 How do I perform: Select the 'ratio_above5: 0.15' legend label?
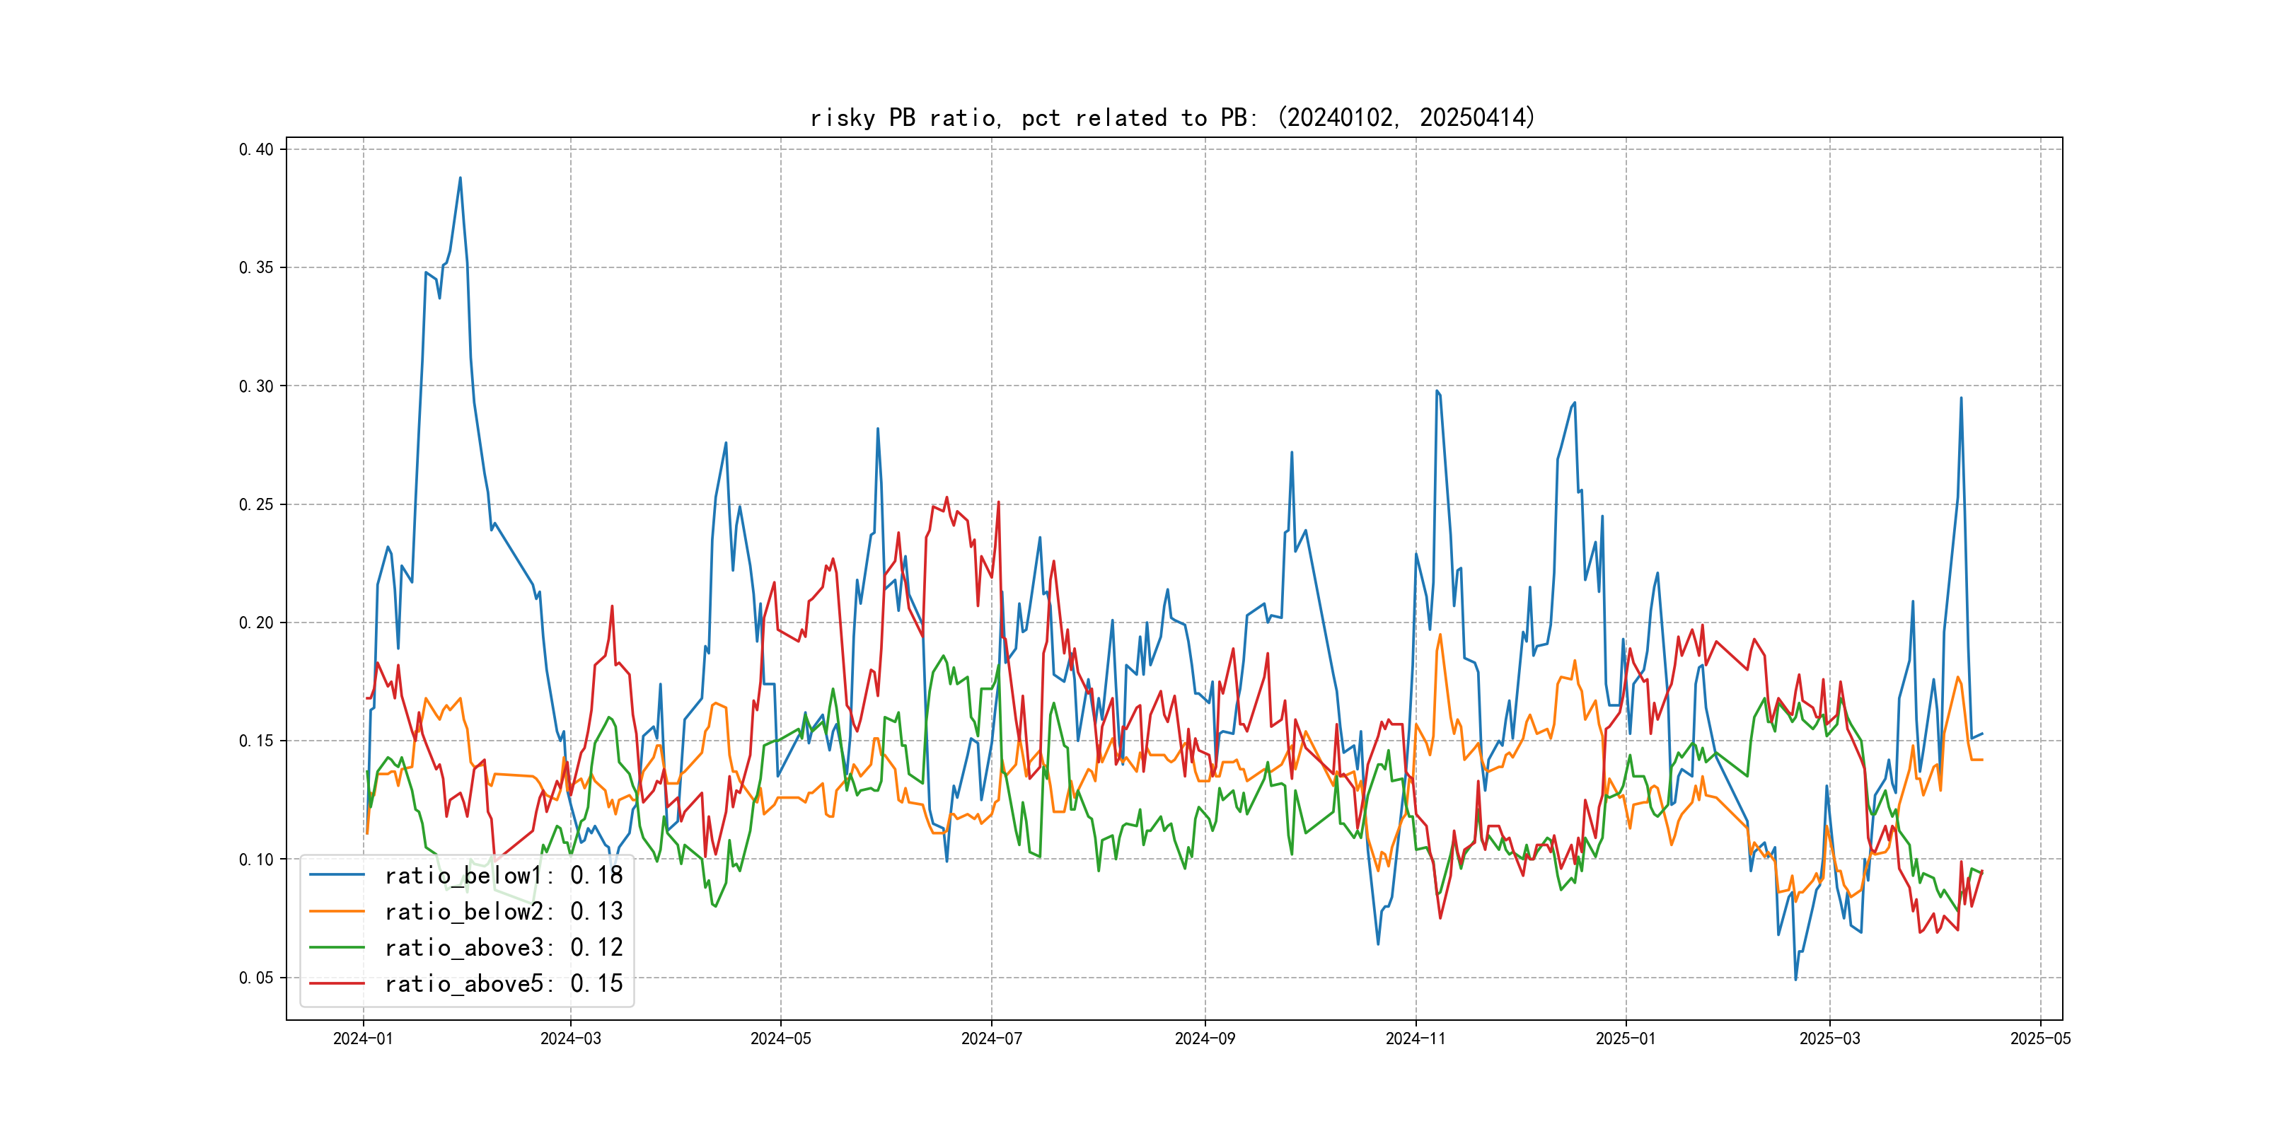[x=503, y=983]
